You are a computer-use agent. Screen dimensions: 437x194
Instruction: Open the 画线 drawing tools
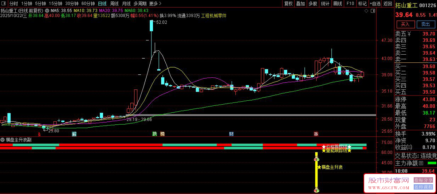coord(338,4)
